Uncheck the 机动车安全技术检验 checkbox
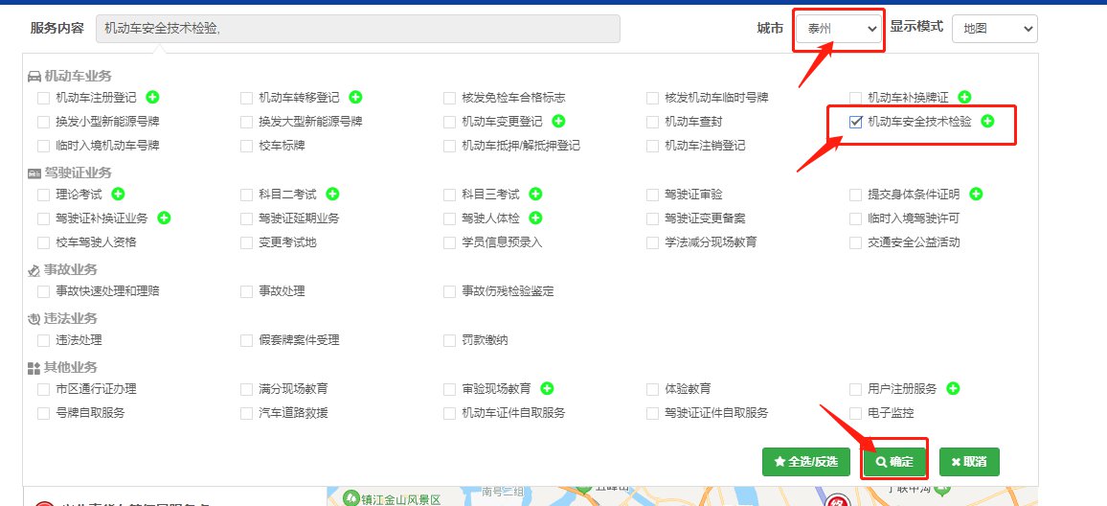 [x=856, y=122]
